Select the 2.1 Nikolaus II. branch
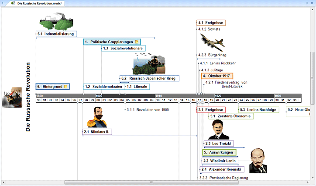 97,132
